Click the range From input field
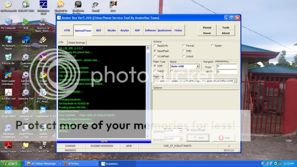Viewport: 297px width, 167px height. pos(227,67)
